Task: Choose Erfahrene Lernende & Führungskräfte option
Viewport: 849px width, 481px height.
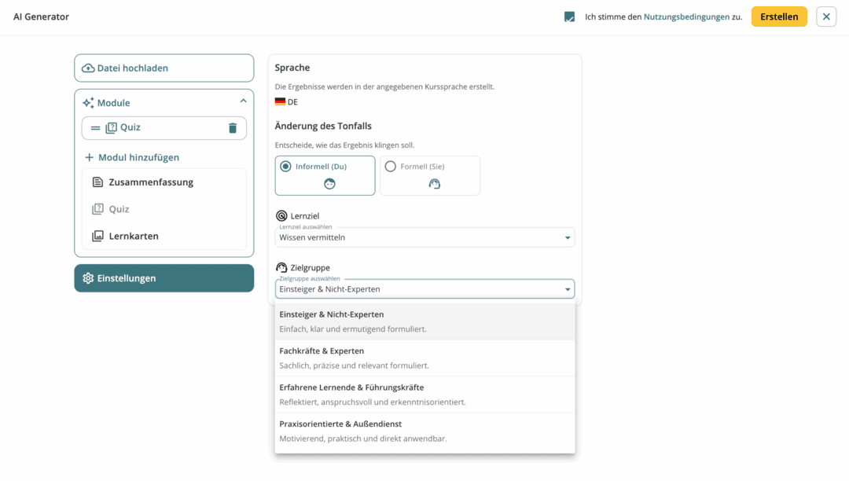Action: pyautogui.click(x=425, y=395)
